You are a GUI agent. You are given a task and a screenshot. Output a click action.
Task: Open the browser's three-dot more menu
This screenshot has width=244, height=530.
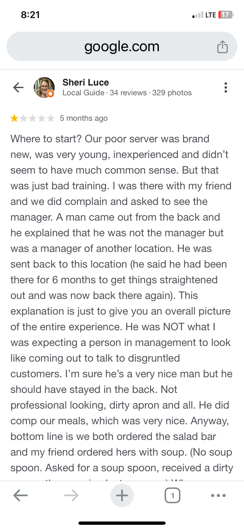[x=218, y=495]
